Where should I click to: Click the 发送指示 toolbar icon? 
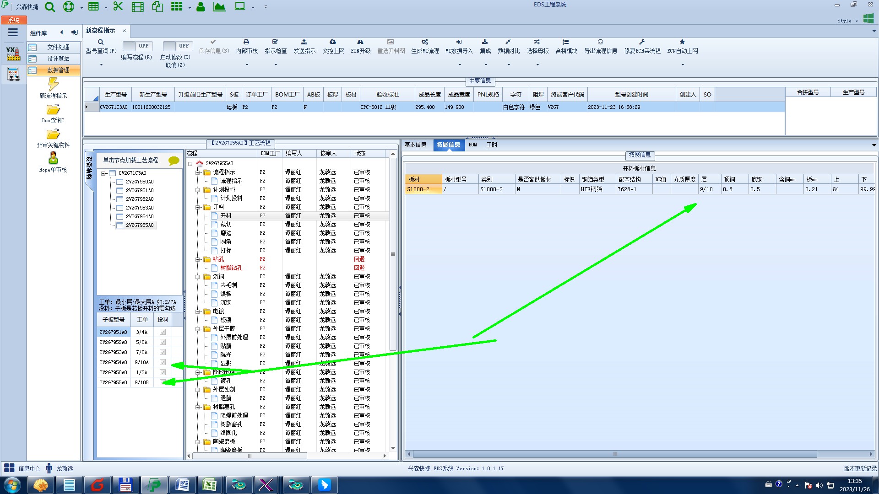point(304,42)
